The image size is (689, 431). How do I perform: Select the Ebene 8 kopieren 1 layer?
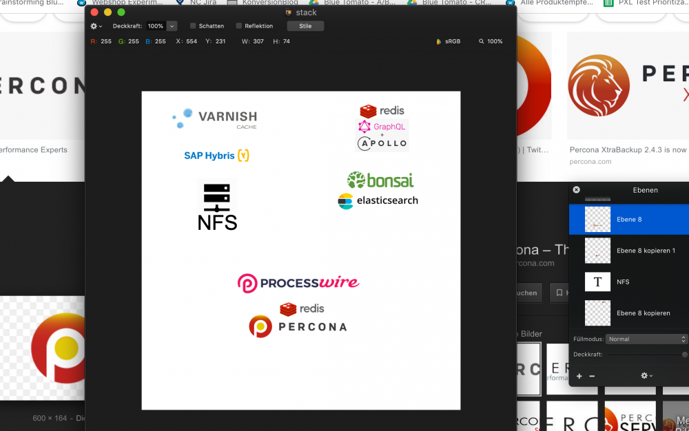click(629, 250)
